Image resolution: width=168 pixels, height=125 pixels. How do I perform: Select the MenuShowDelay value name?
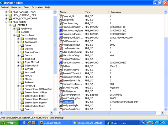(71, 56)
